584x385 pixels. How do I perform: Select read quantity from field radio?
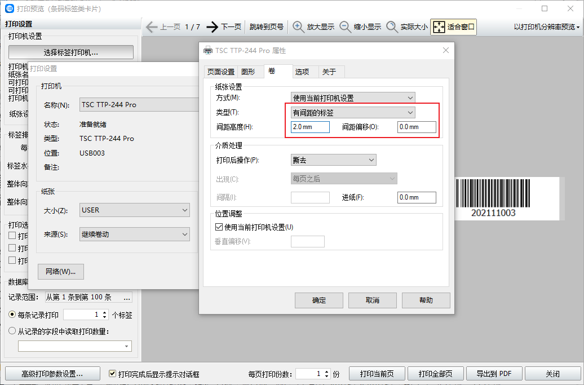coord(12,331)
